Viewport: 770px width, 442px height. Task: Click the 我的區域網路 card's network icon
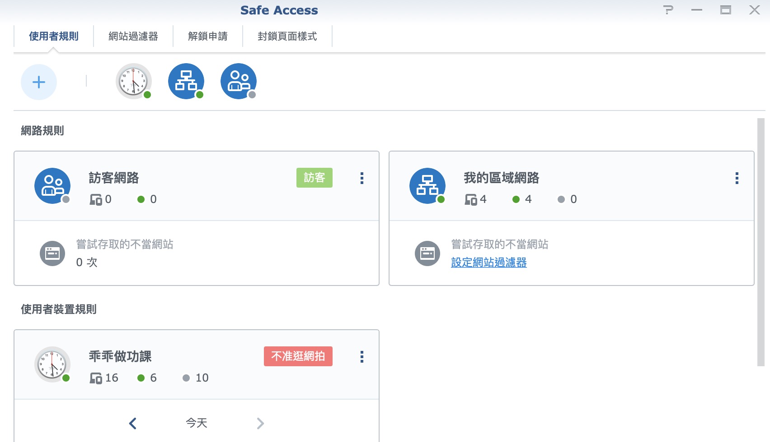[427, 186]
